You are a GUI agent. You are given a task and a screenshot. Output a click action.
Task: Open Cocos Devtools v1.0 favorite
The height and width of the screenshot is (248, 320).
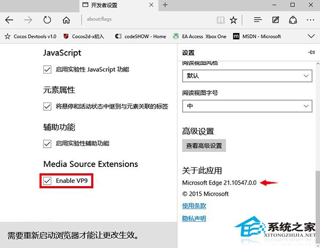[x=30, y=37]
